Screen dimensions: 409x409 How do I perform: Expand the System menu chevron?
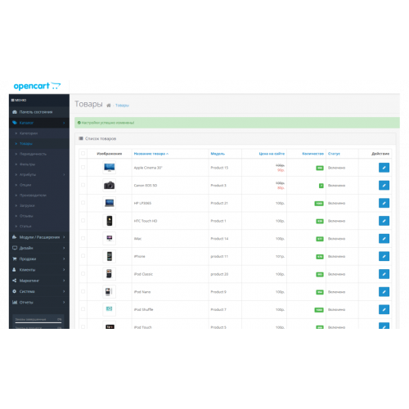(x=64, y=291)
